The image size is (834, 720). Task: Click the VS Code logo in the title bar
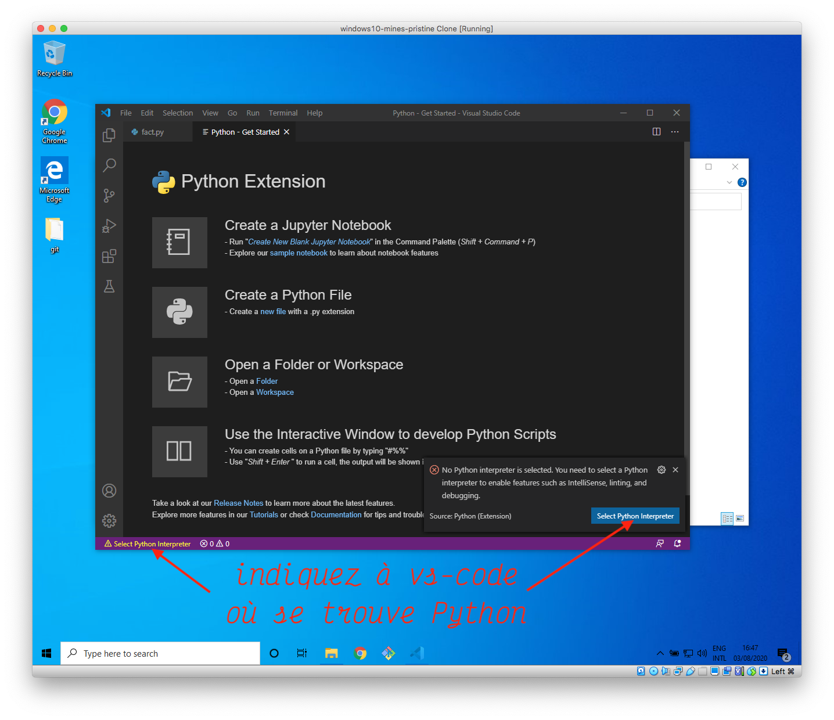pyautogui.click(x=106, y=113)
